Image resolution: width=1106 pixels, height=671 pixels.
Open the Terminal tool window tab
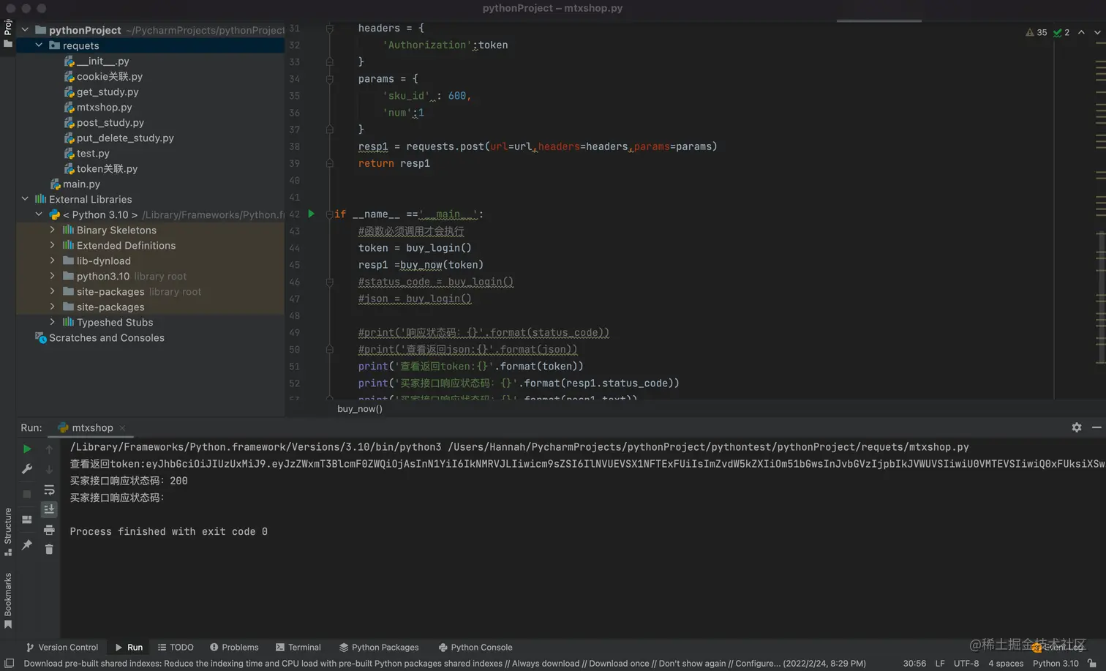click(298, 647)
